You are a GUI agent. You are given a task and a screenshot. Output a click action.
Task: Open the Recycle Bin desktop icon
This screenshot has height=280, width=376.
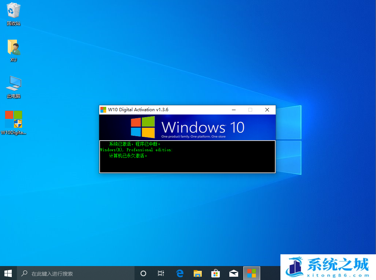click(14, 14)
